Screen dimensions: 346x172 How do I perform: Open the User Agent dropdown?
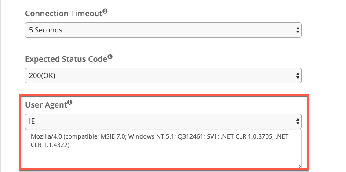pos(163,122)
